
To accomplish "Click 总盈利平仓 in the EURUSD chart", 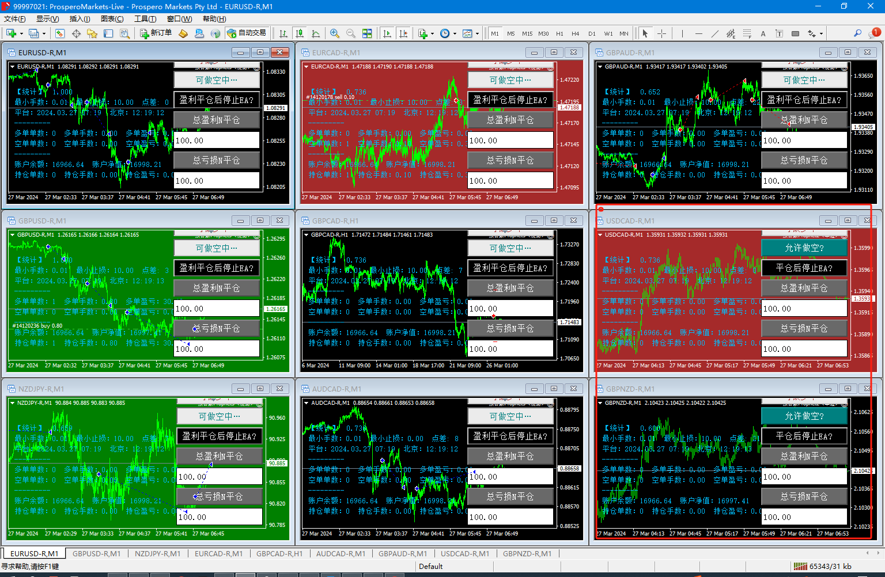I will click(217, 120).
